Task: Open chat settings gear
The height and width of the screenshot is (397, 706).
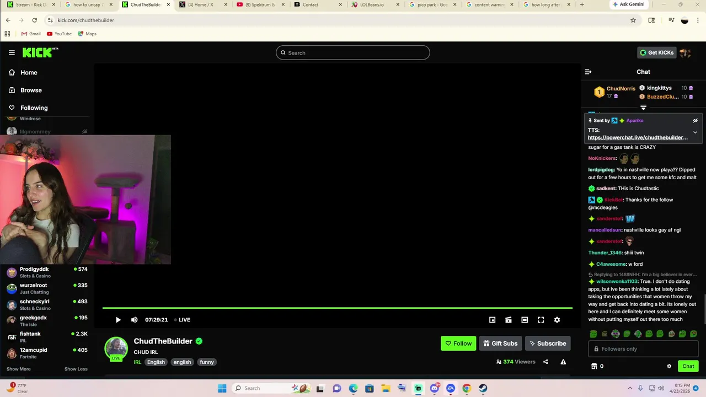Action: tap(669, 366)
